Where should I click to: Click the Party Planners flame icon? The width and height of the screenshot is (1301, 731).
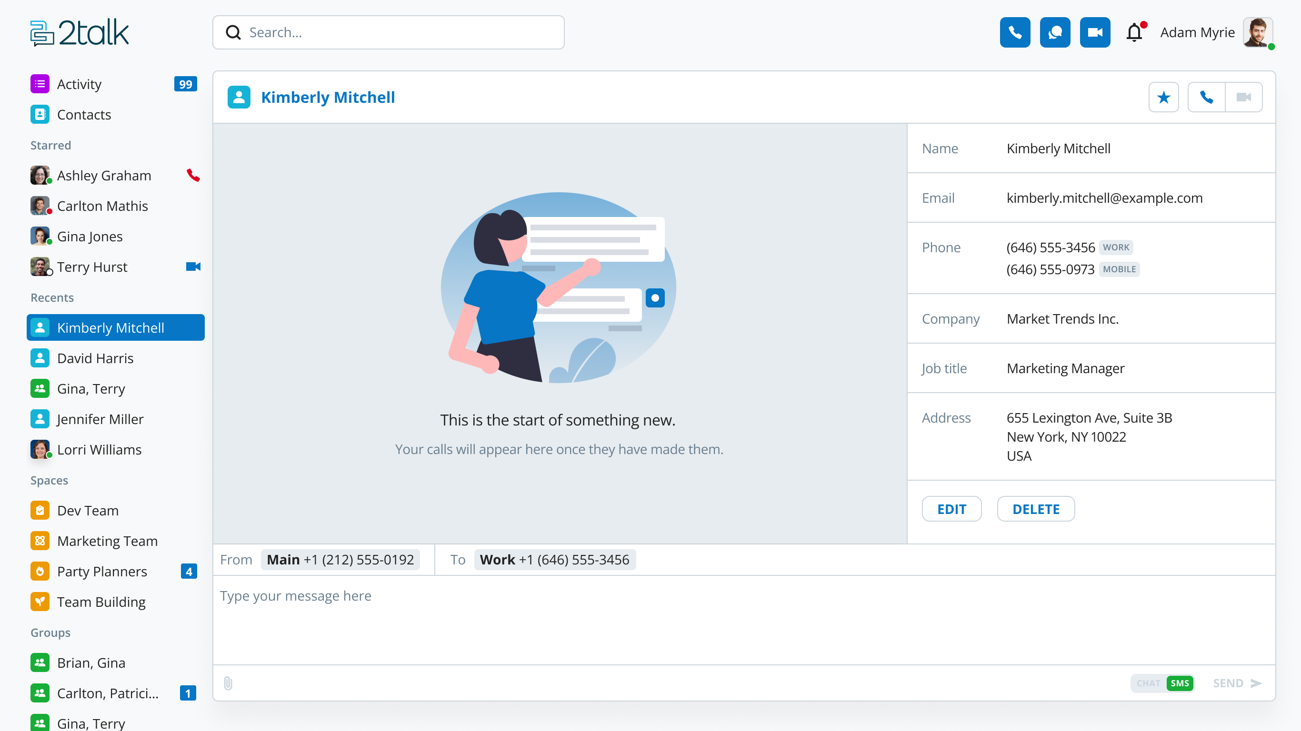pyautogui.click(x=40, y=572)
